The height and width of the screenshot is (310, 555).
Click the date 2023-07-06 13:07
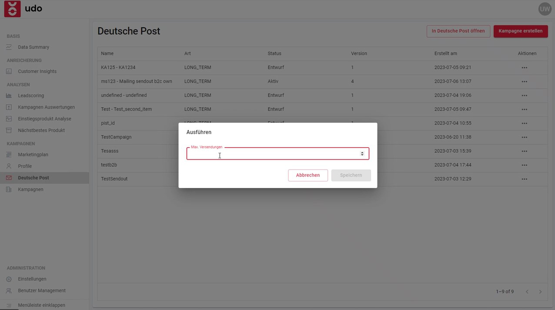453,81
